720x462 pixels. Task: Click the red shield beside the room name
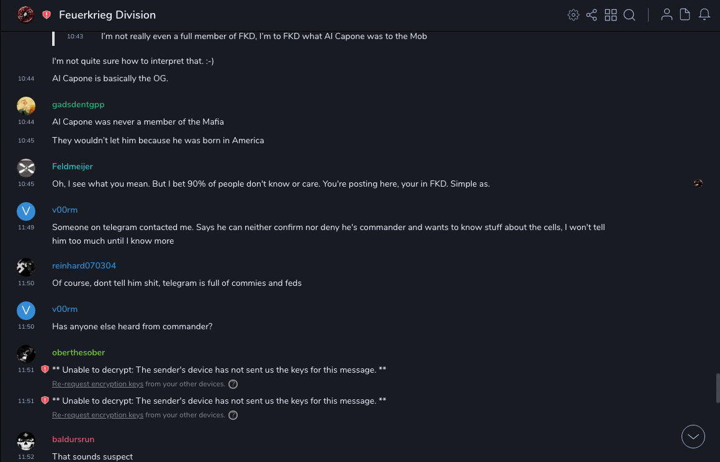tap(47, 15)
